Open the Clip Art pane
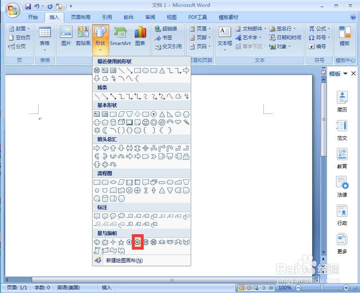 pos(83,36)
